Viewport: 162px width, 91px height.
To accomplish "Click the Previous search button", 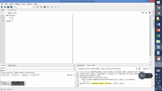I will (x=5, y=75).
